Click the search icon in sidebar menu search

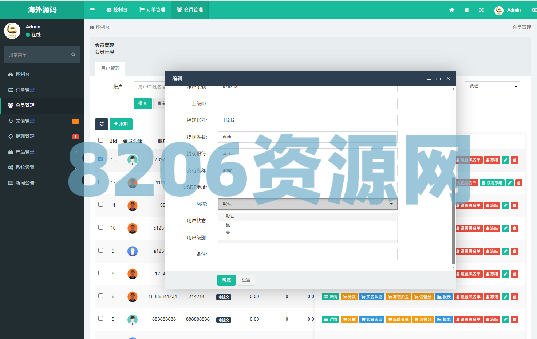coord(73,55)
